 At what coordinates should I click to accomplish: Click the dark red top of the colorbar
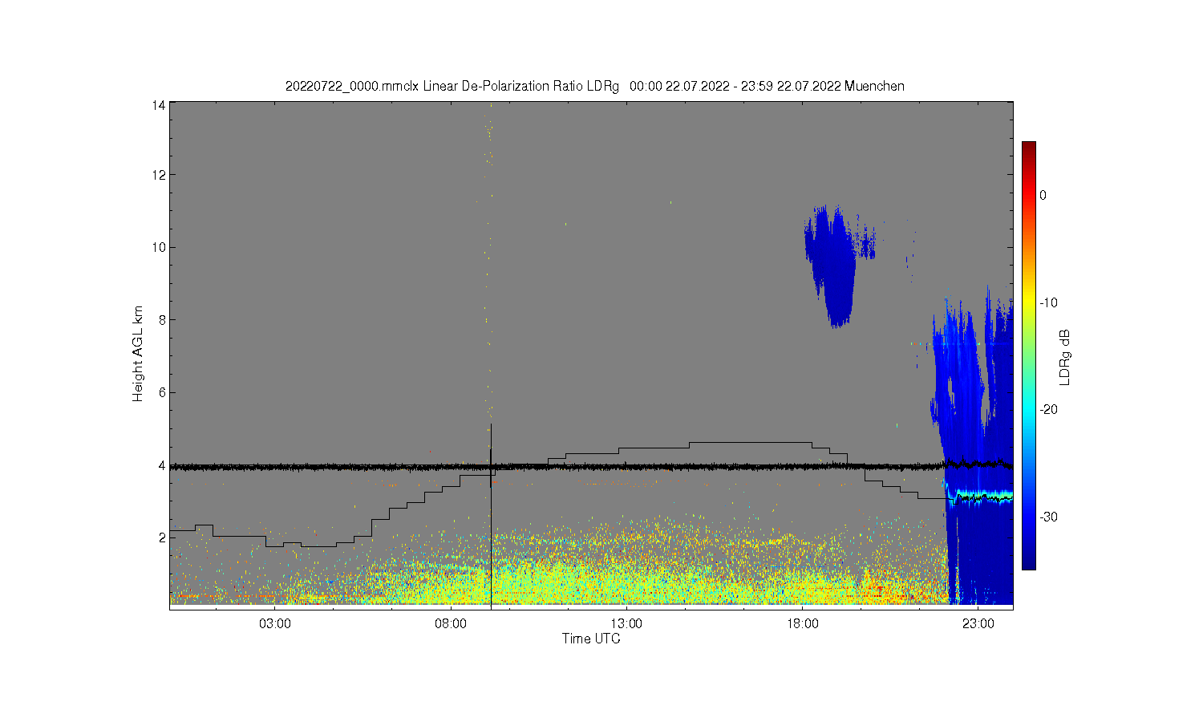pyautogui.click(x=1028, y=148)
